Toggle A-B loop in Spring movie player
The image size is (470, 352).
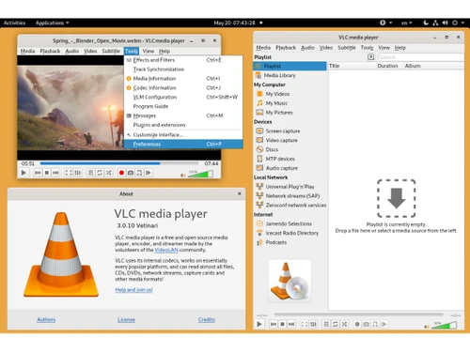pyautogui.click(x=139, y=173)
